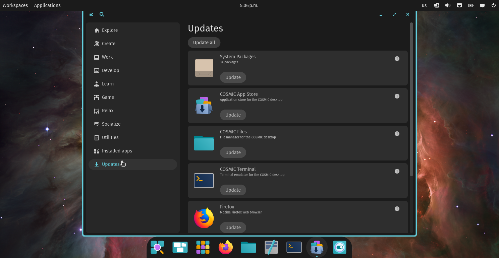This screenshot has height=258, width=499.
Task: Show info for COSMIC Files
Action: point(397,134)
